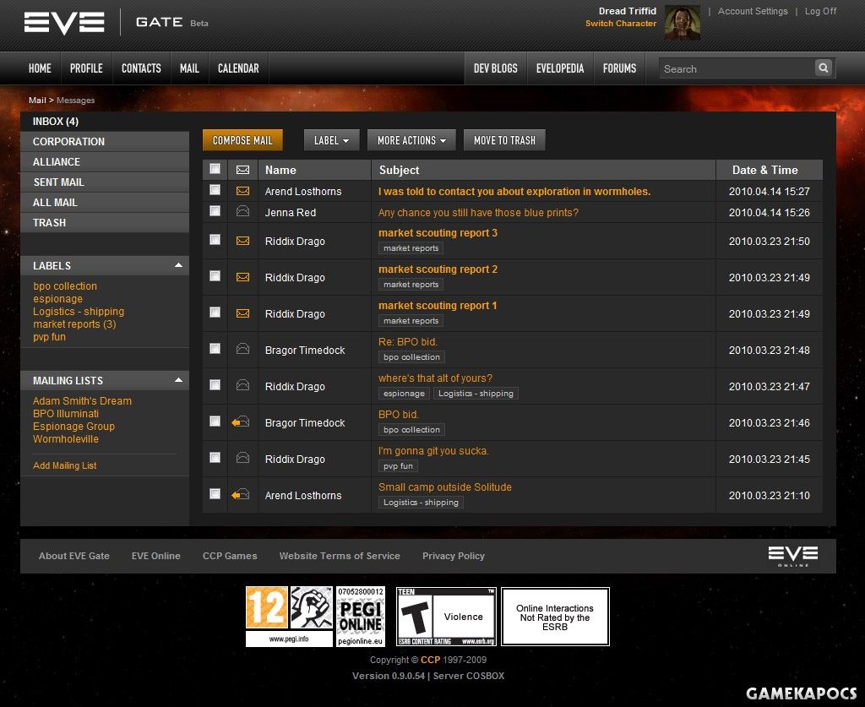Open Account Settings link
The height and width of the screenshot is (707, 865).
(x=753, y=11)
